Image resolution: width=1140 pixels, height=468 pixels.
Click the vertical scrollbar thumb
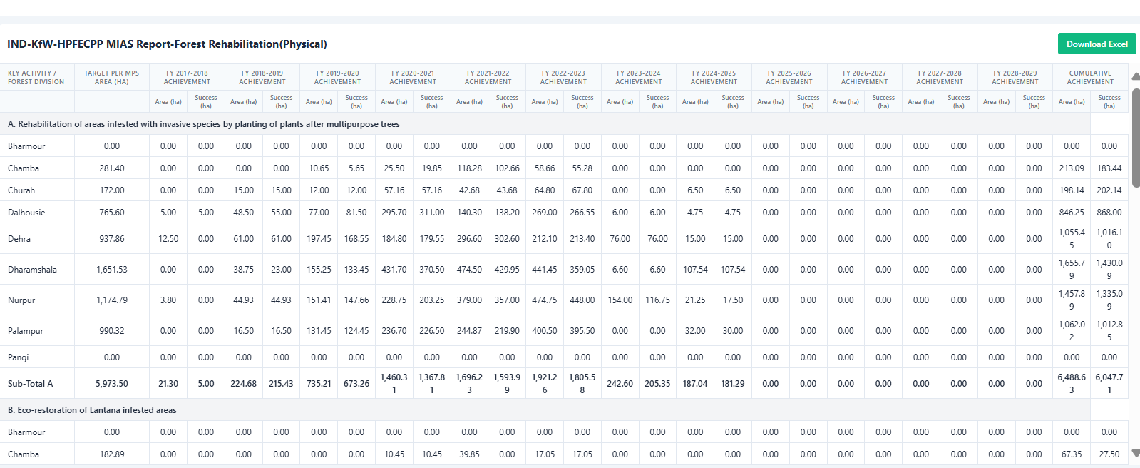click(x=1136, y=137)
